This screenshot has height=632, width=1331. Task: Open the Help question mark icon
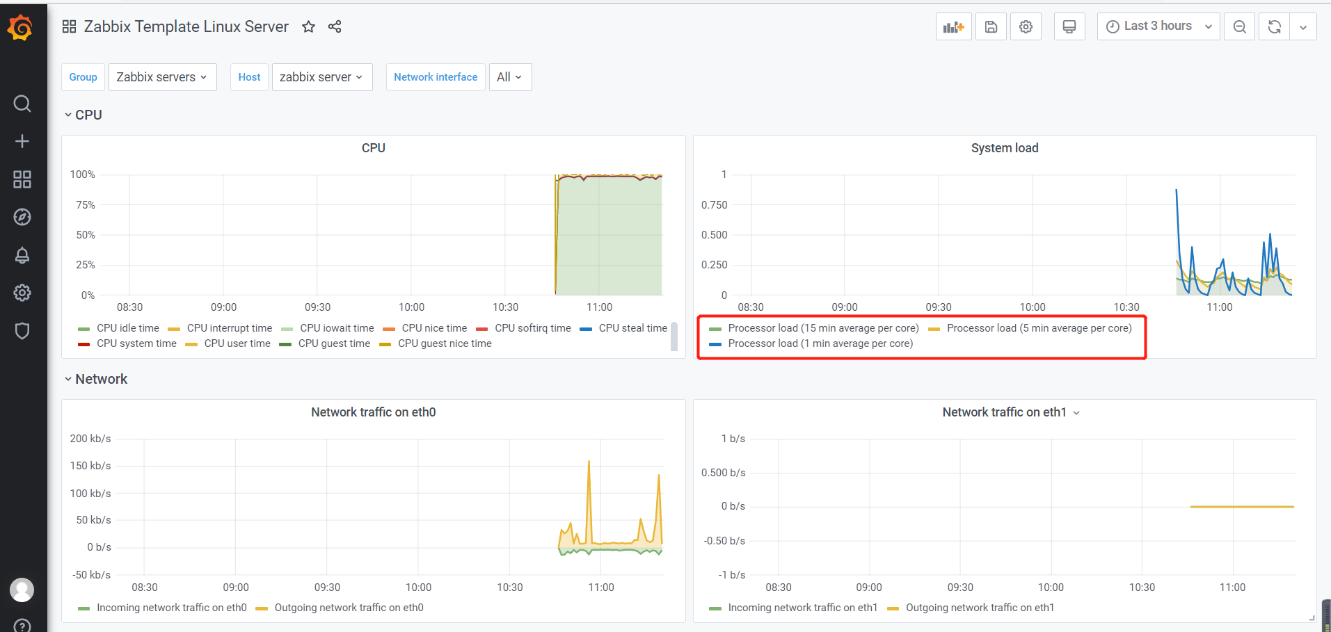coord(22,625)
